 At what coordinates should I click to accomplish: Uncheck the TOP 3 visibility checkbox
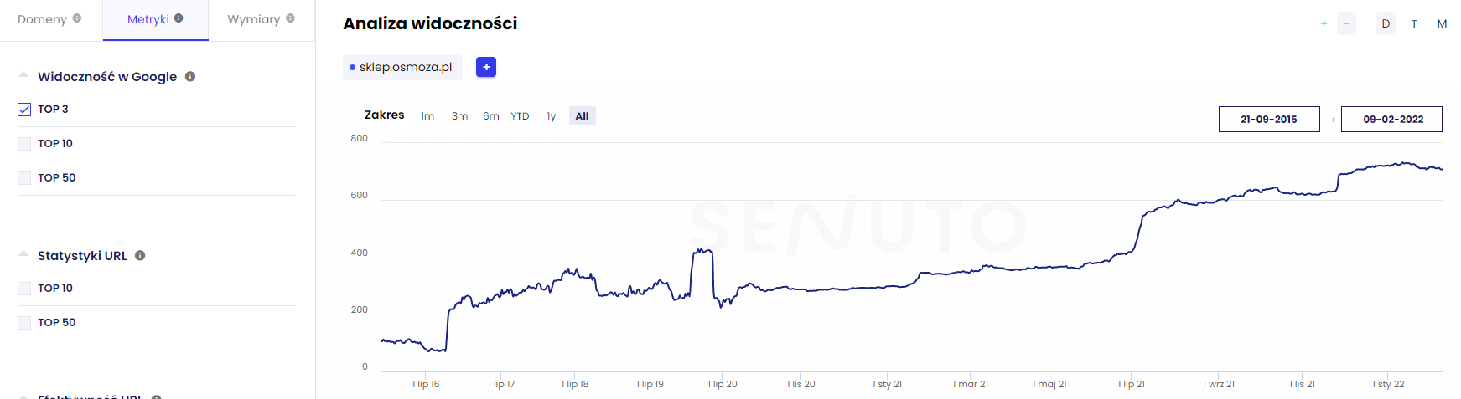(24, 110)
